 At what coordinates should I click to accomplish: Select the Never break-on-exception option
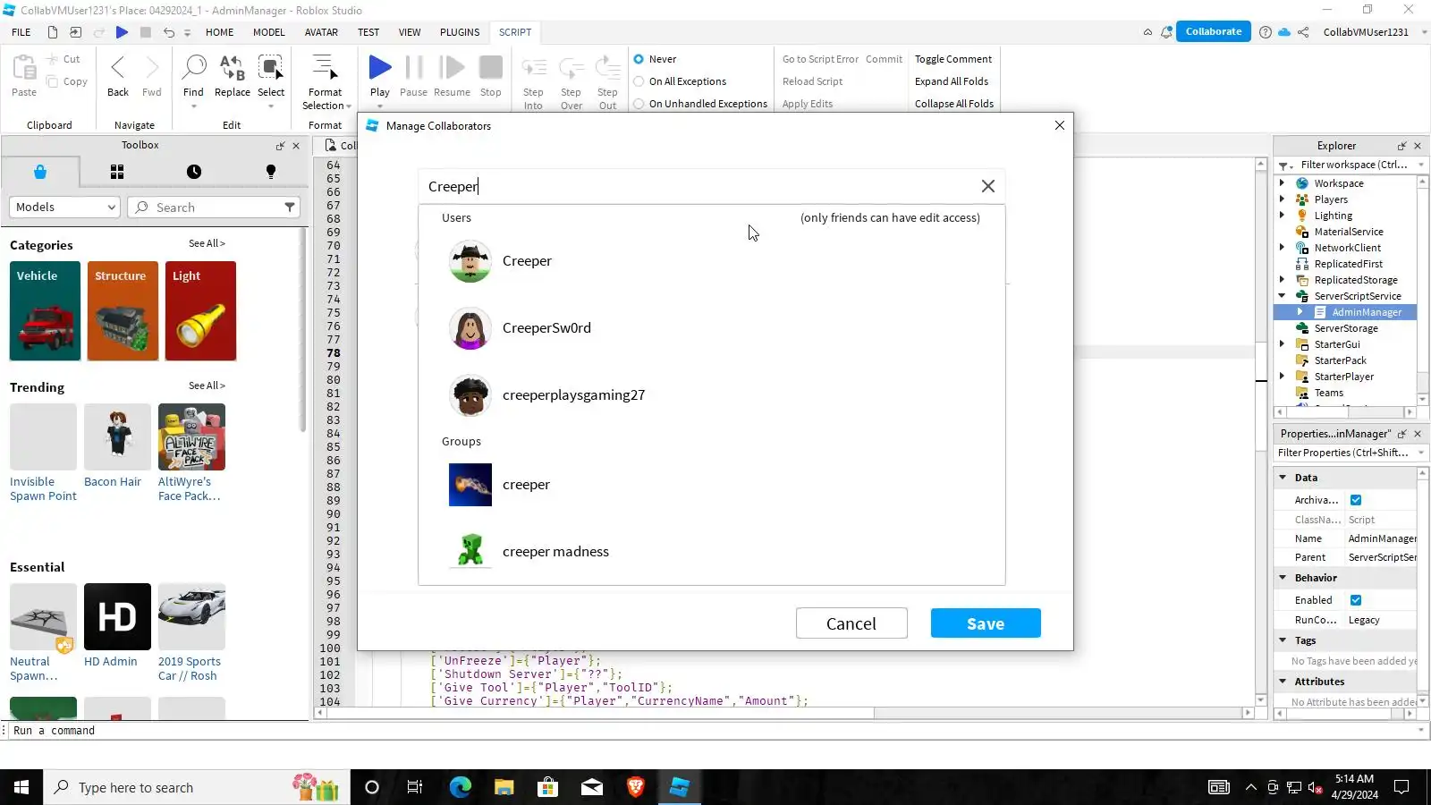pyautogui.click(x=639, y=59)
